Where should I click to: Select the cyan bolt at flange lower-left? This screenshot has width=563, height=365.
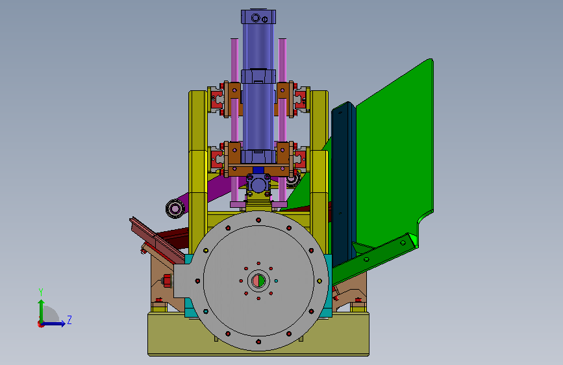click(x=206, y=312)
